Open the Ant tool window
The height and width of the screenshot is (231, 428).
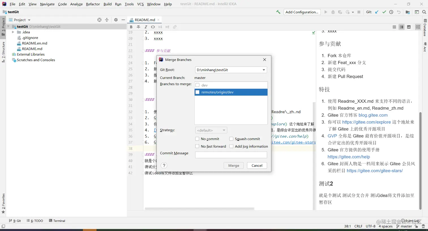tap(425, 47)
